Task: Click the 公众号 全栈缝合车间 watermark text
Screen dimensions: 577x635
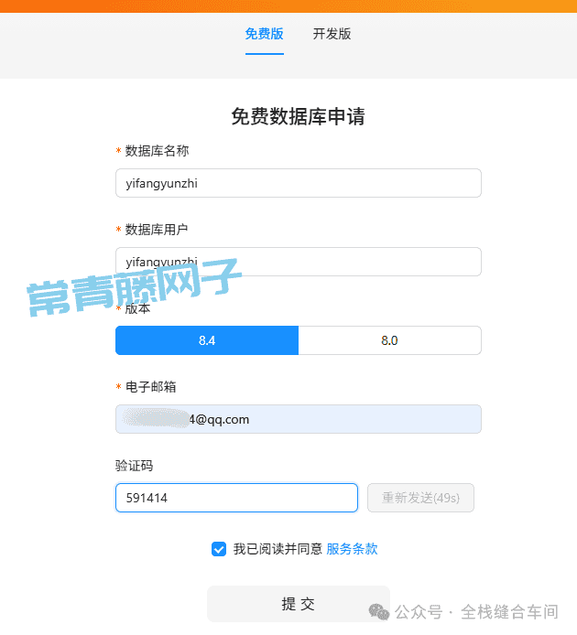Action: click(477, 612)
